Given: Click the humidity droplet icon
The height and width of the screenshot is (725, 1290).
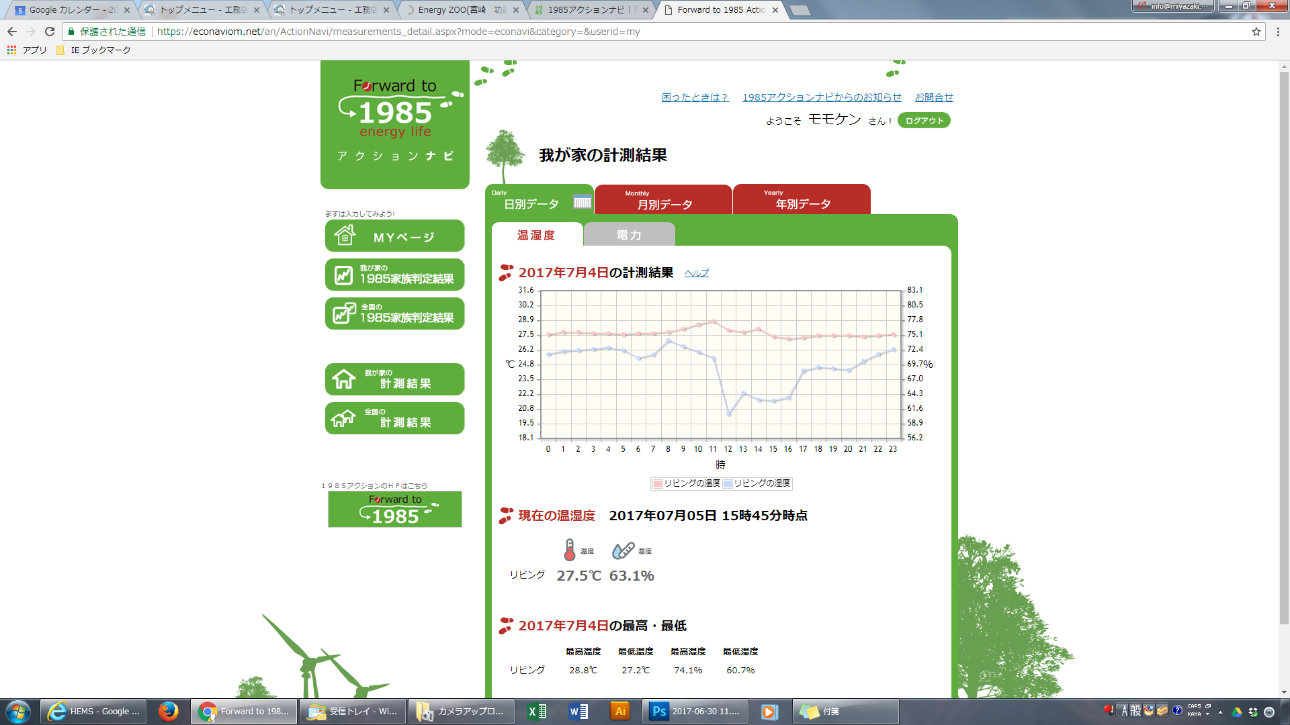Looking at the screenshot, I should [x=623, y=550].
